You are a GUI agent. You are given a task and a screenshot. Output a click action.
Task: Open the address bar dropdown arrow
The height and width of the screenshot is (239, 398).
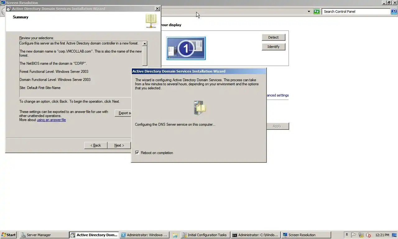(309, 12)
